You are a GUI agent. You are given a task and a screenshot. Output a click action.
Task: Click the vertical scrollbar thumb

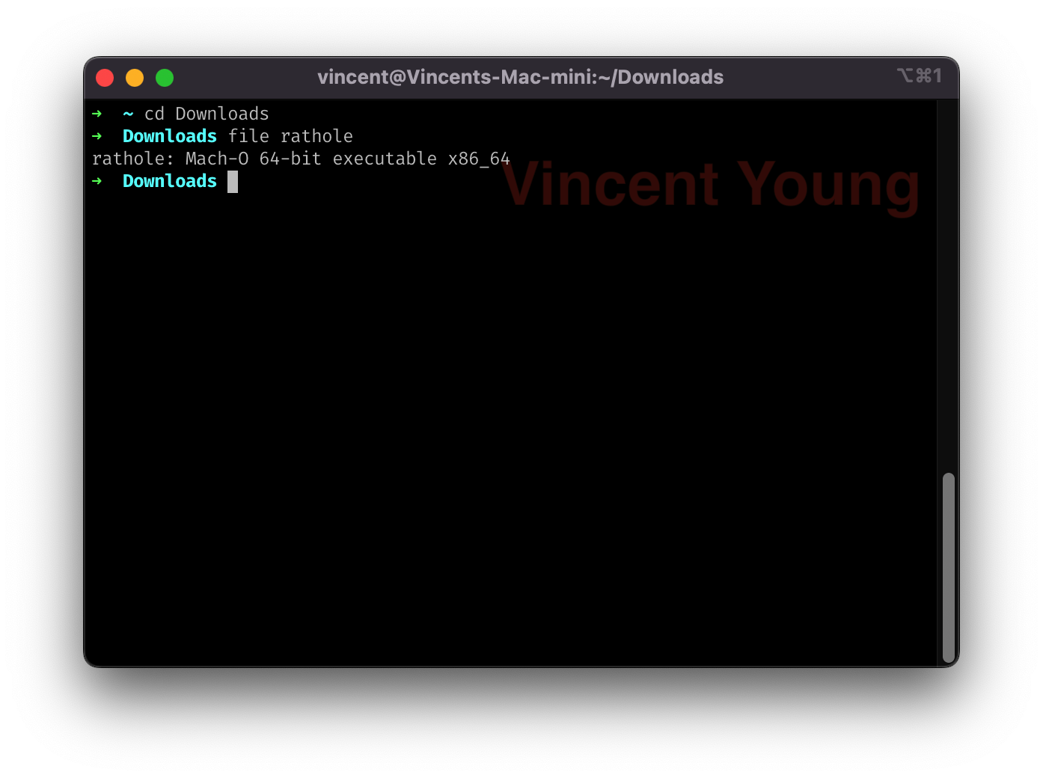949,568
